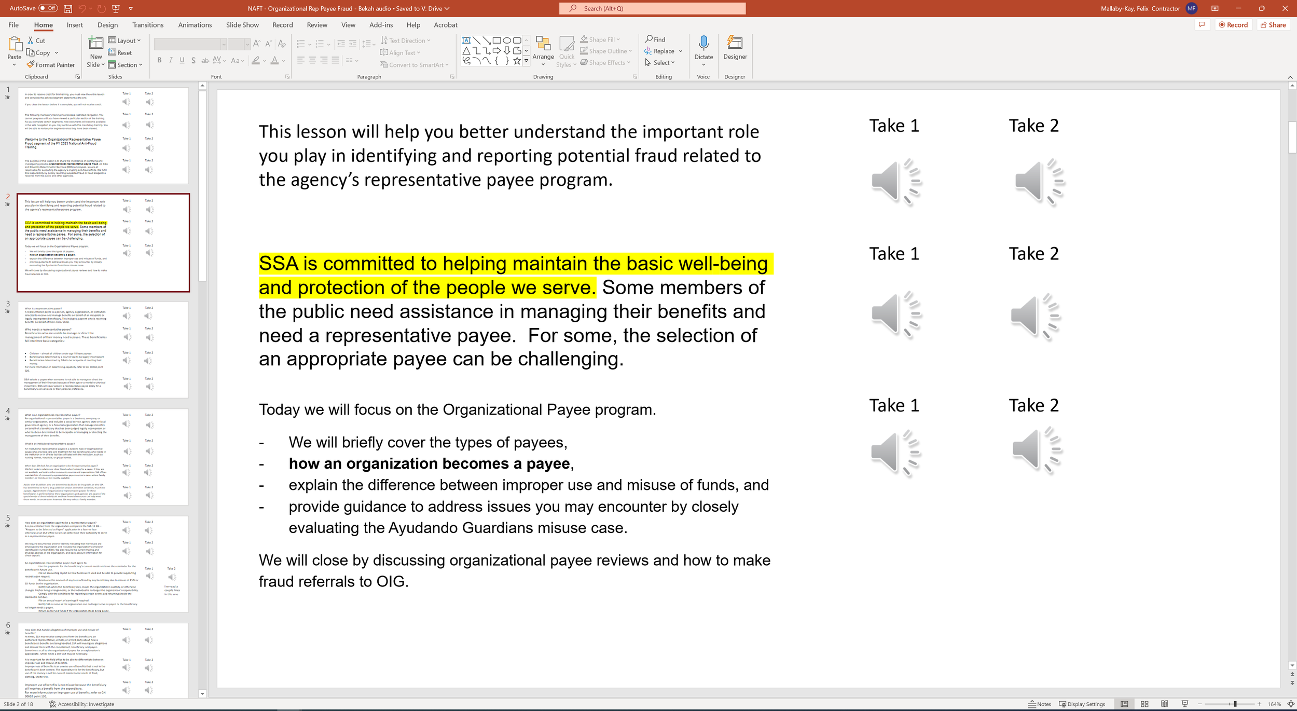Click Align Left icon
This screenshot has height=711, width=1297.
(301, 61)
